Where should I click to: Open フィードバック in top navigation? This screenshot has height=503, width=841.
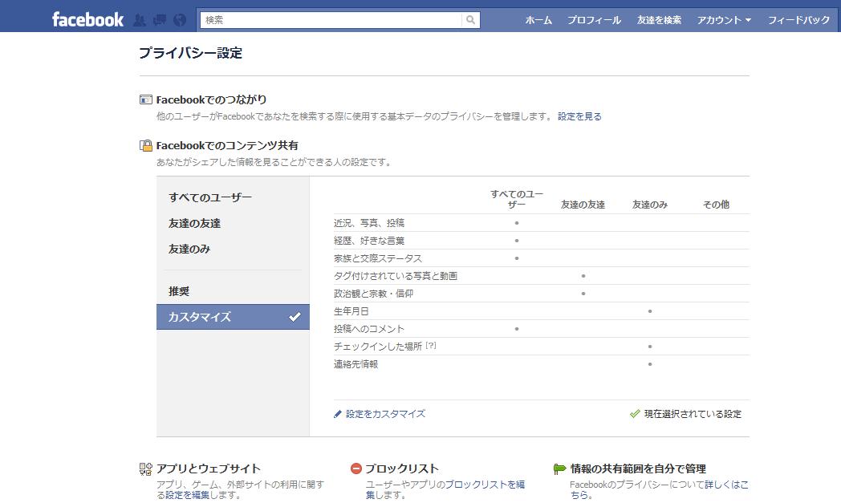[x=798, y=20]
